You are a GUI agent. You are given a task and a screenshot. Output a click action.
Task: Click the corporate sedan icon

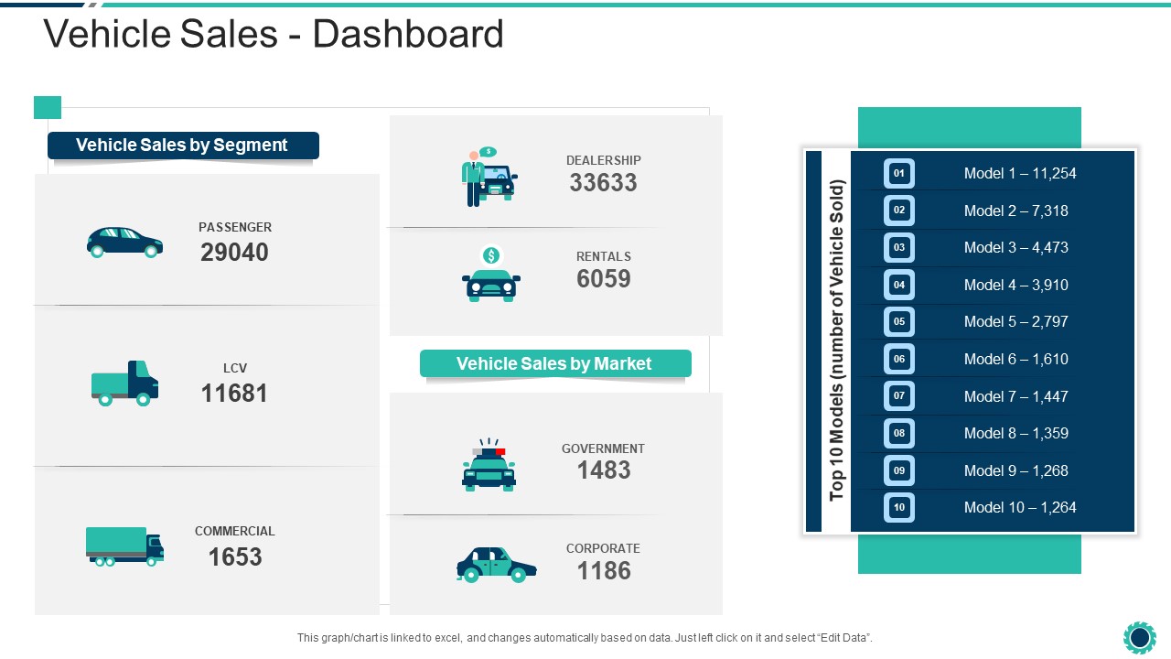(x=497, y=565)
